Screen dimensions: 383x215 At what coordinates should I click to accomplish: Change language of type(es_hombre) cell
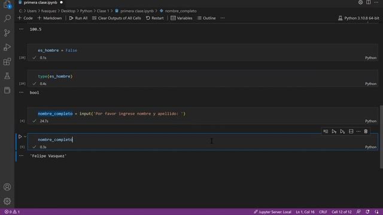(370, 84)
